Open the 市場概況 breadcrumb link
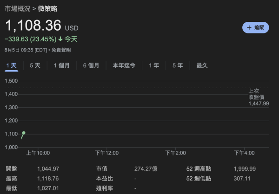 (18, 9)
